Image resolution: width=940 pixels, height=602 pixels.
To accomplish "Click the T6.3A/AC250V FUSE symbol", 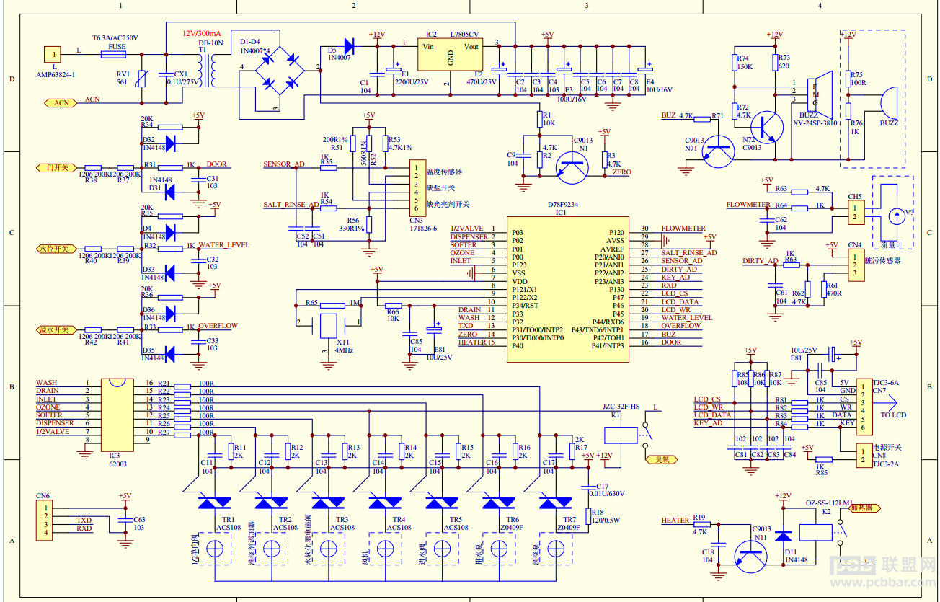I will pos(115,53).
